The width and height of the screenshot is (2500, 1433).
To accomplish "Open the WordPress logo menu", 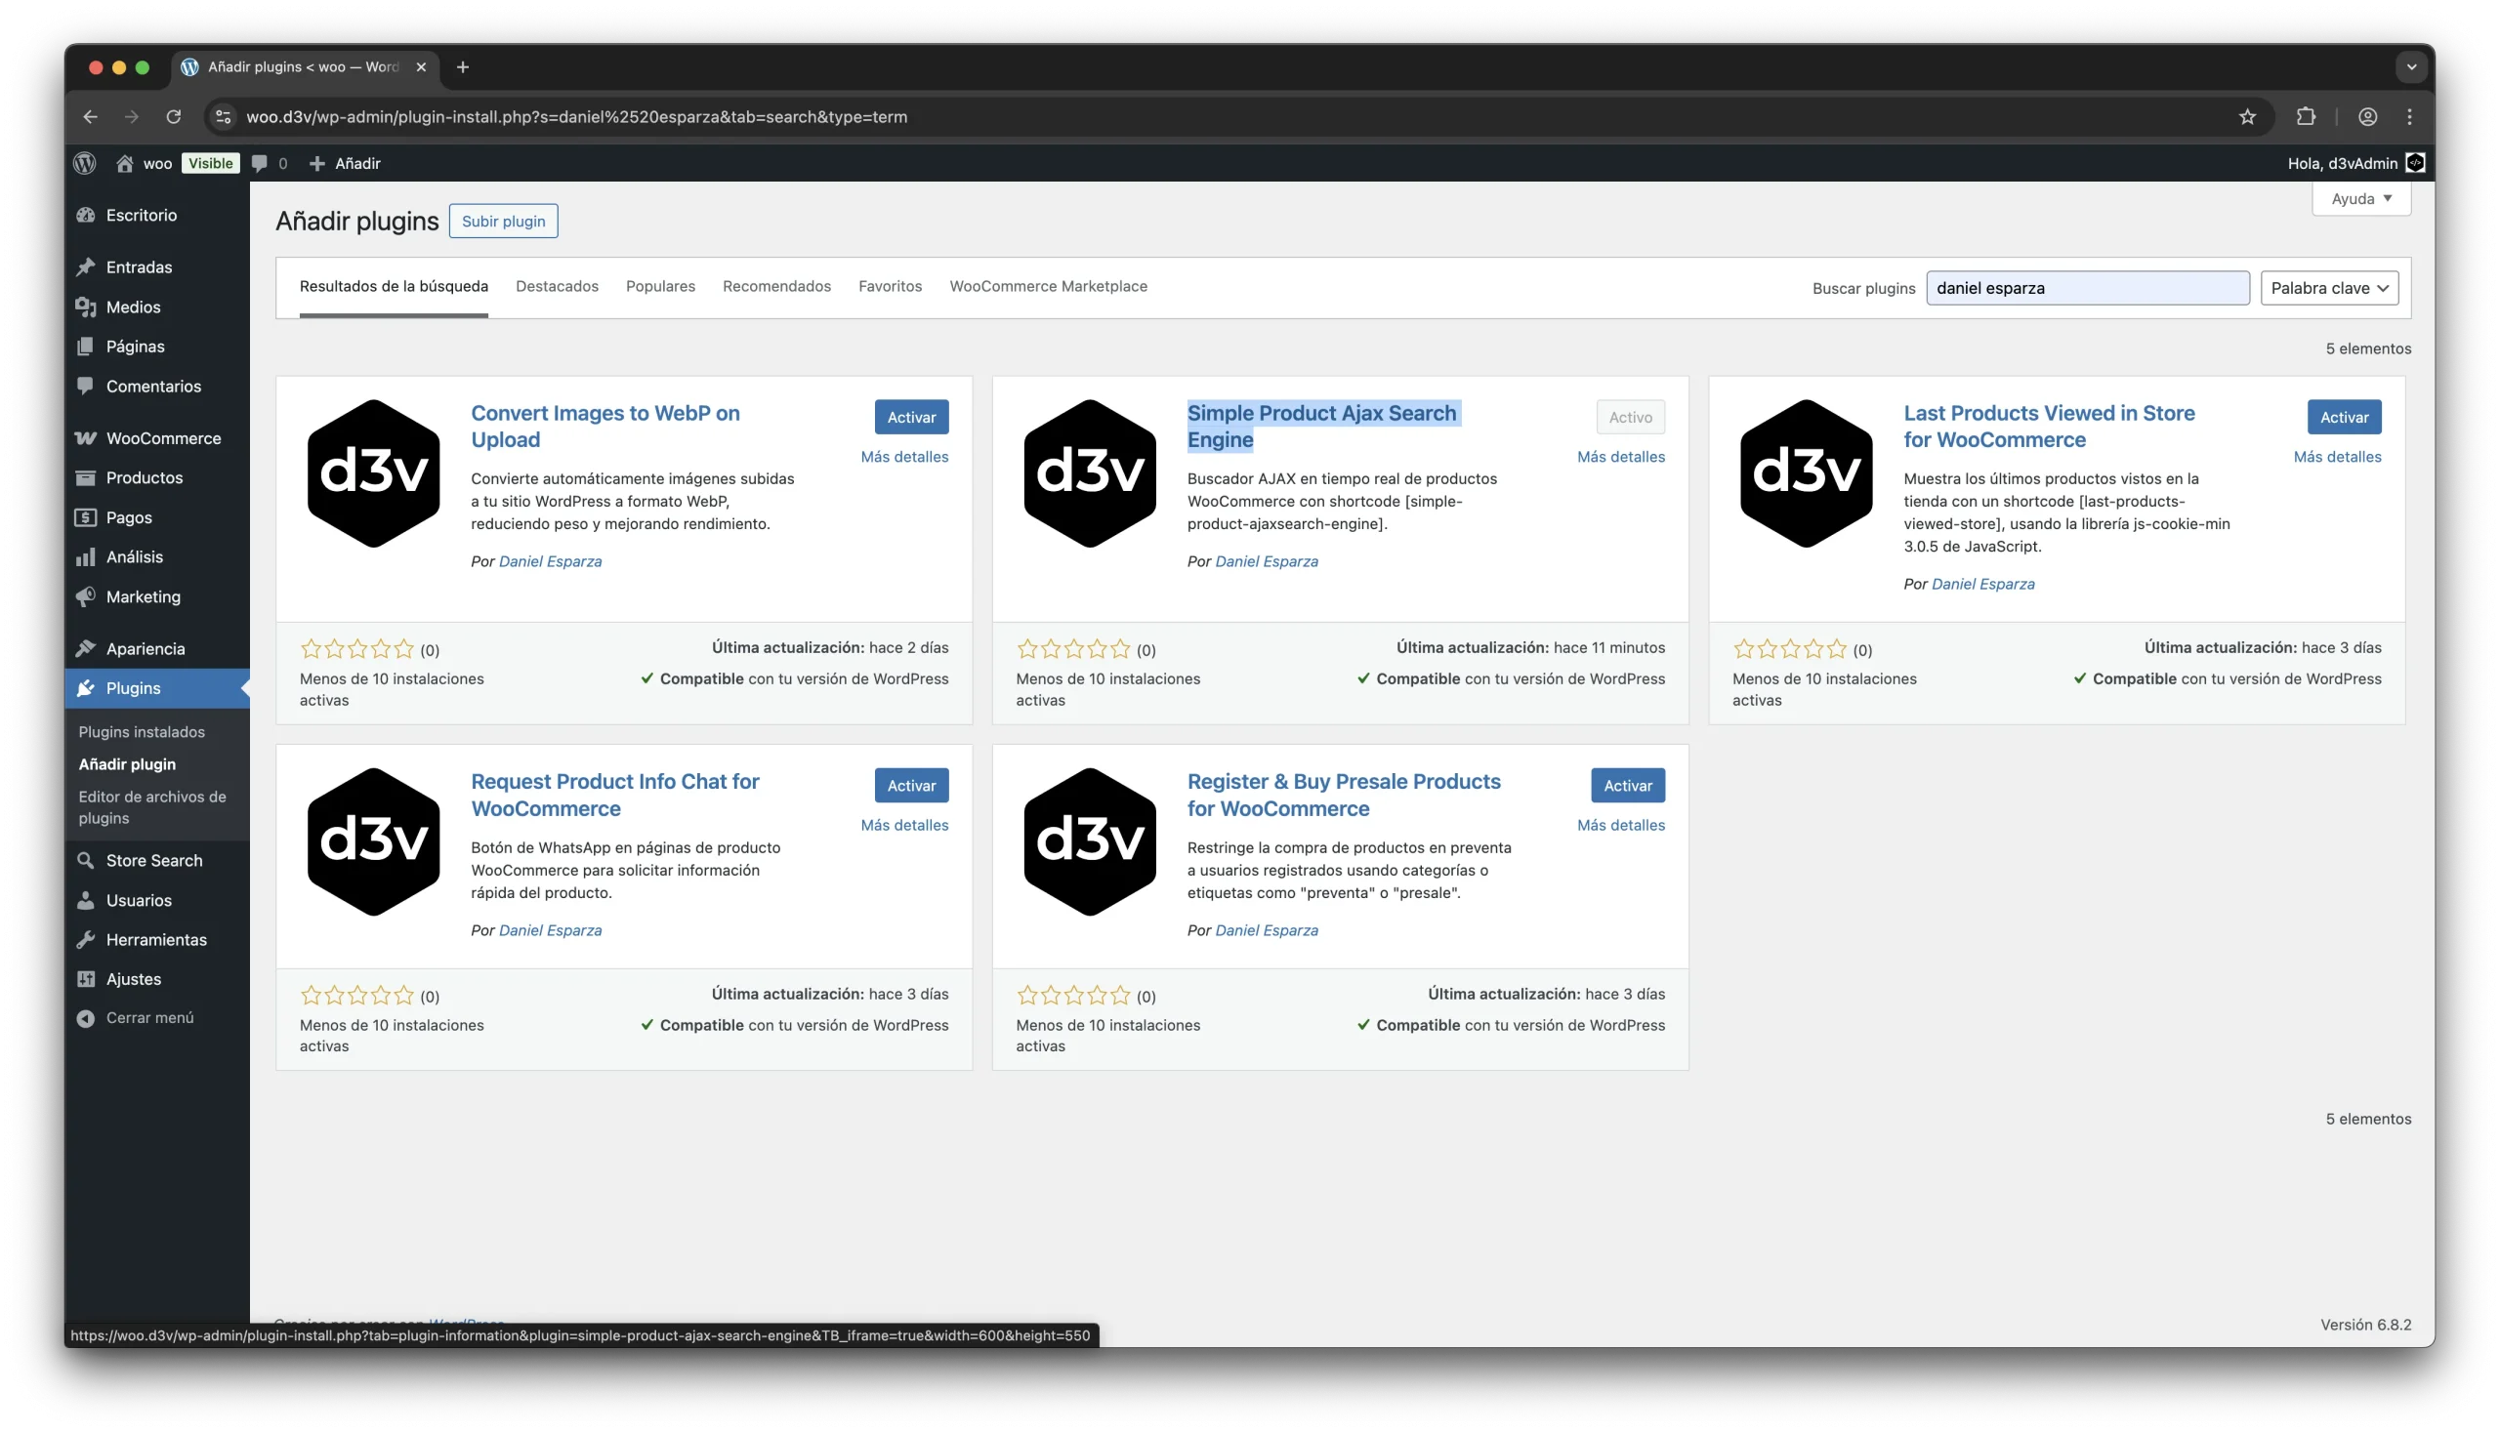I will tap(85, 163).
